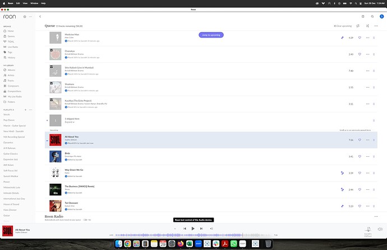Screen dimensions: 387x250
Task: Click the search magnifier icon
Action: [x=371, y=17]
